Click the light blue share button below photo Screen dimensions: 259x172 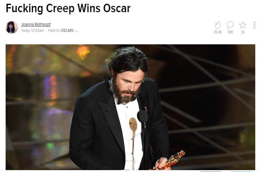pyautogui.click(x=241, y=171)
